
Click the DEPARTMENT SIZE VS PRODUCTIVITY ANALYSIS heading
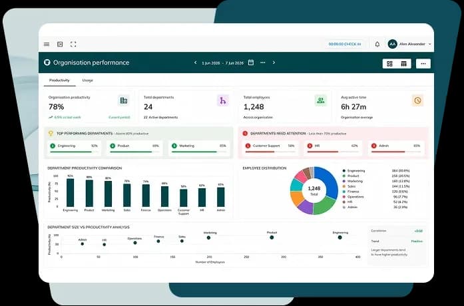(x=89, y=227)
